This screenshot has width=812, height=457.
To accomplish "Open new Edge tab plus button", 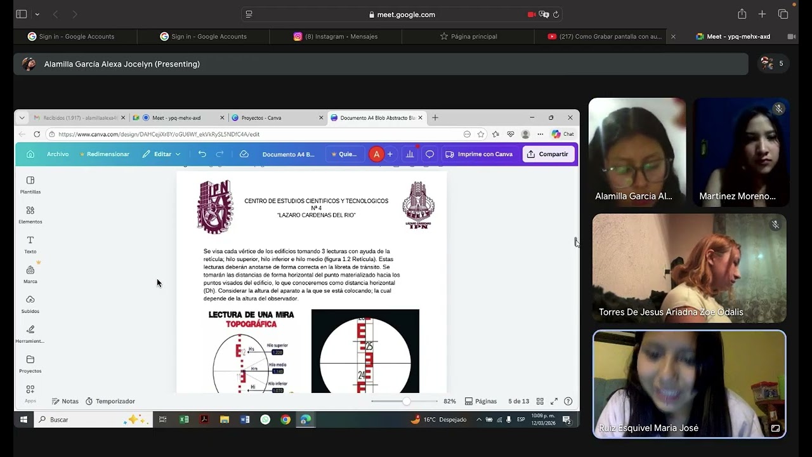I will tap(435, 117).
